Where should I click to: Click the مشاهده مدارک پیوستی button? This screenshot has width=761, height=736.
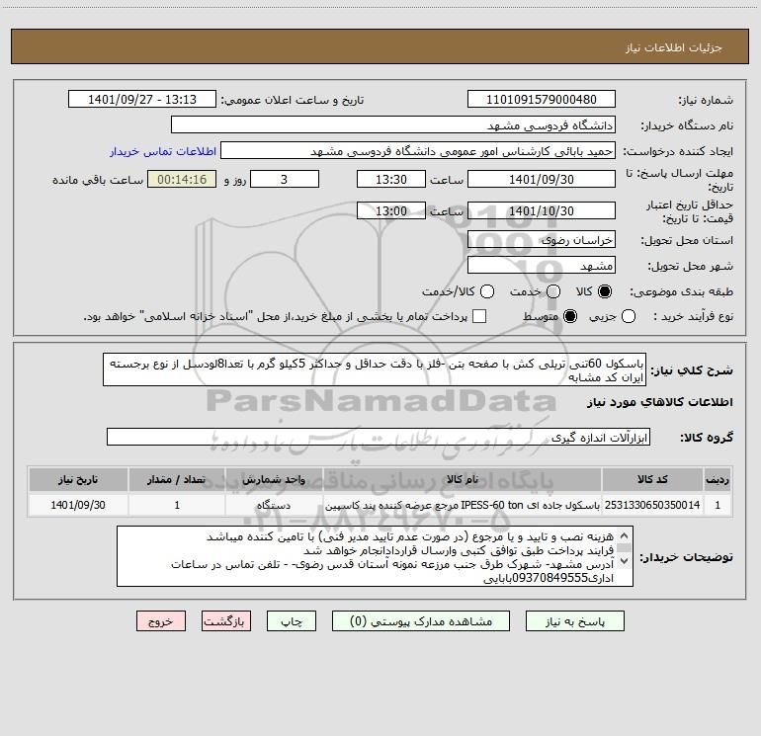421,621
